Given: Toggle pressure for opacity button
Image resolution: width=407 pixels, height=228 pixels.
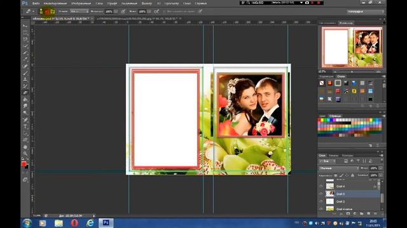Looking at the screenshot, I should [x=123, y=11].
